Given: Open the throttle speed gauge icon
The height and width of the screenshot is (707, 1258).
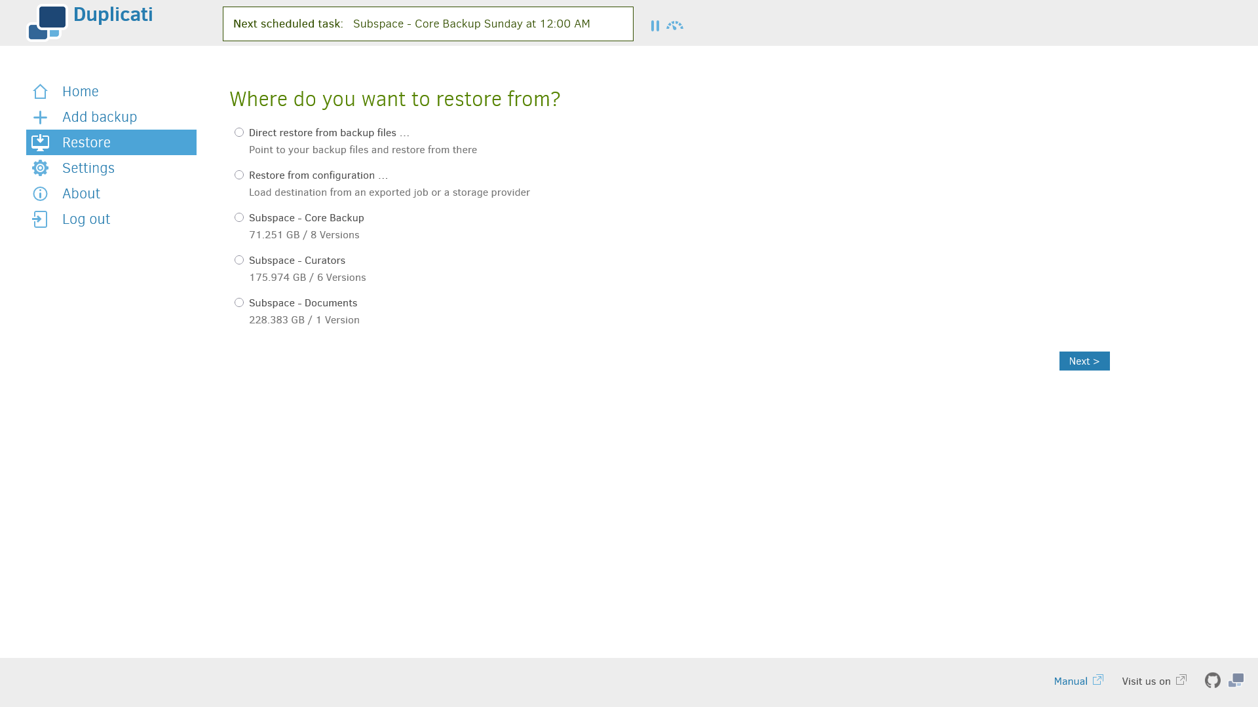Looking at the screenshot, I should point(675,26).
